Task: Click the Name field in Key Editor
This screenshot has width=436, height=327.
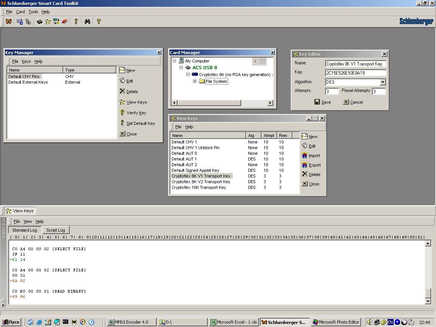Action: tap(356, 64)
